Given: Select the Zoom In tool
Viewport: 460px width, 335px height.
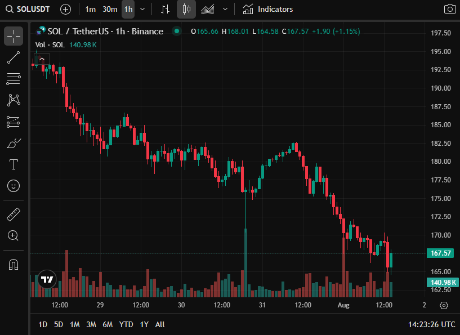Looking at the screenshot, I should pos(14,235).
